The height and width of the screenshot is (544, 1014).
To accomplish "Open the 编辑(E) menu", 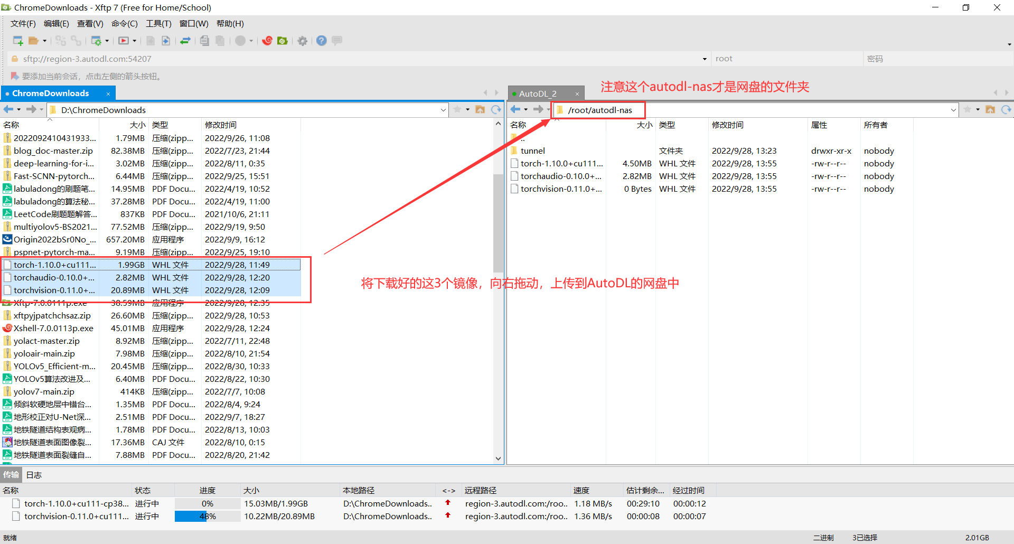I will [x=57, y=24].
